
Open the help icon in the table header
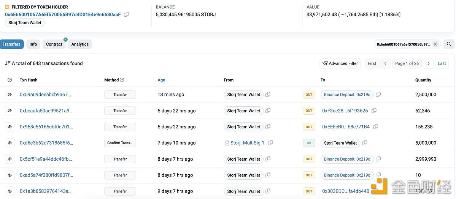pyautogui.click(x=10, y=80)
